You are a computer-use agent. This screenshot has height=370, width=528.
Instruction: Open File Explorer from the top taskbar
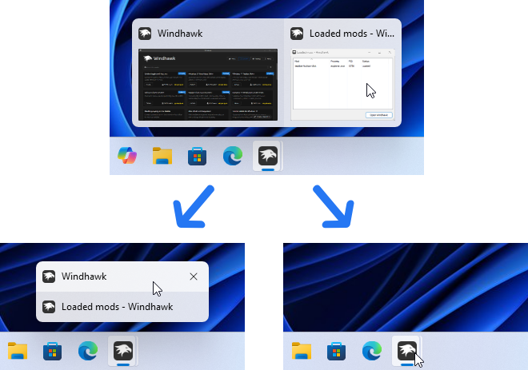163,156
